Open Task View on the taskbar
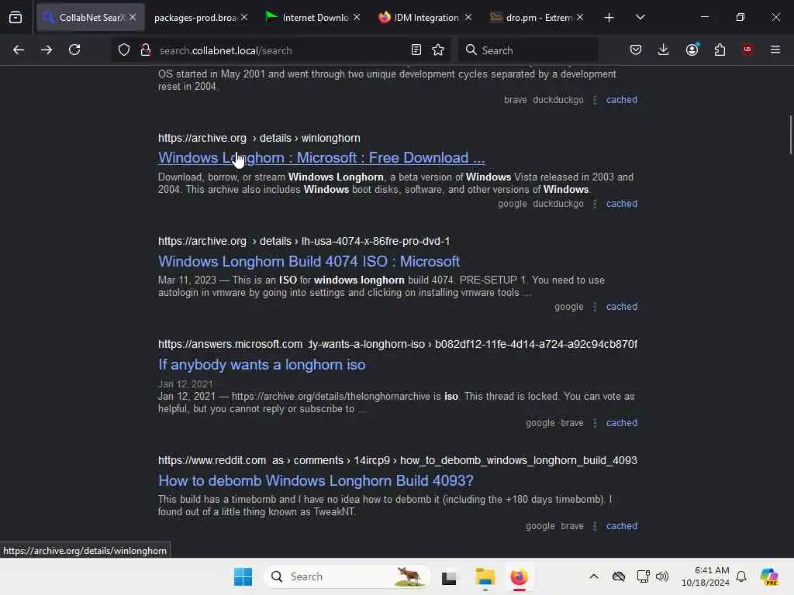Screen dimensions: 794x595 pyautogui.click(x=449, y=577)
